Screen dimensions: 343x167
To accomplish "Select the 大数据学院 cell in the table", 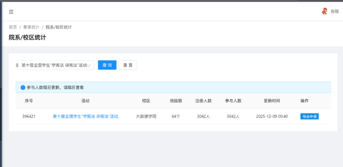I will coord(146,116).
